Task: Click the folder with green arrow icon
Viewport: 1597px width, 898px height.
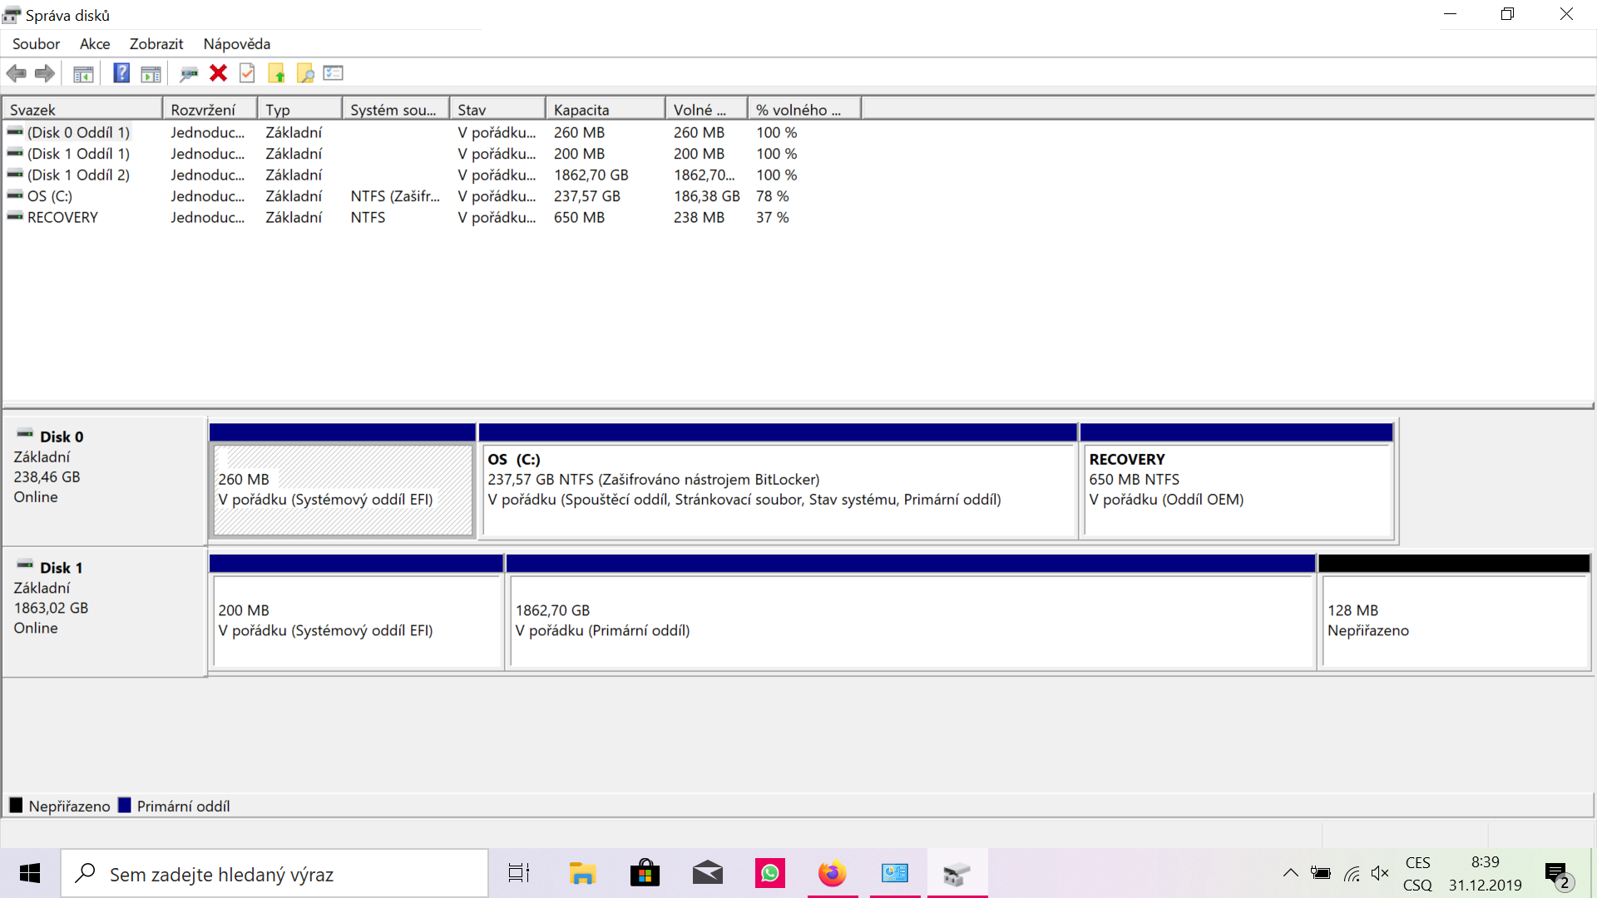Action: [x=276, y=73]
